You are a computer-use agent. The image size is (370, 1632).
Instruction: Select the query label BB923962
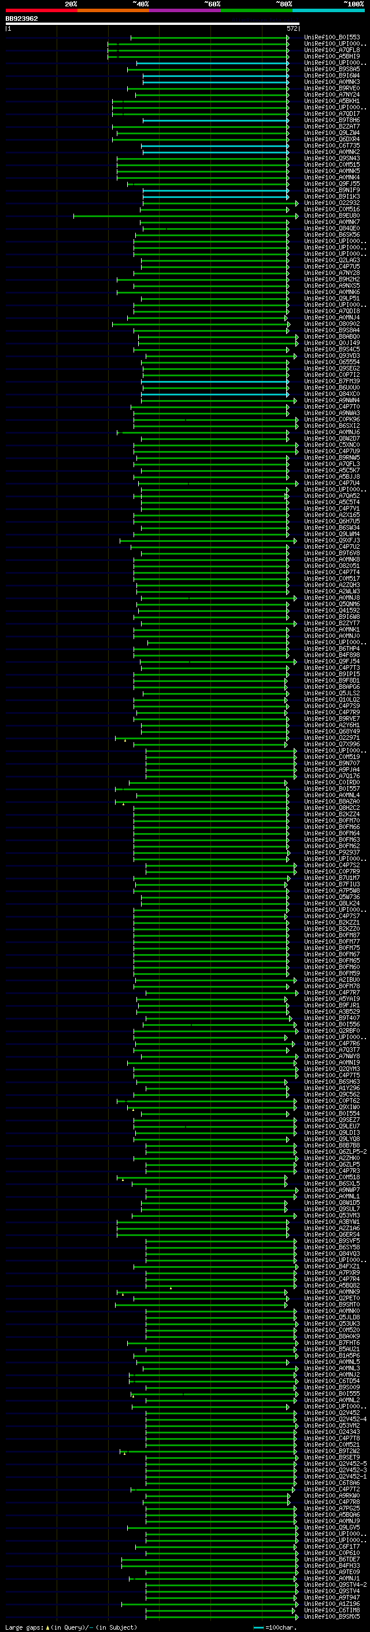tap(21, 19)
